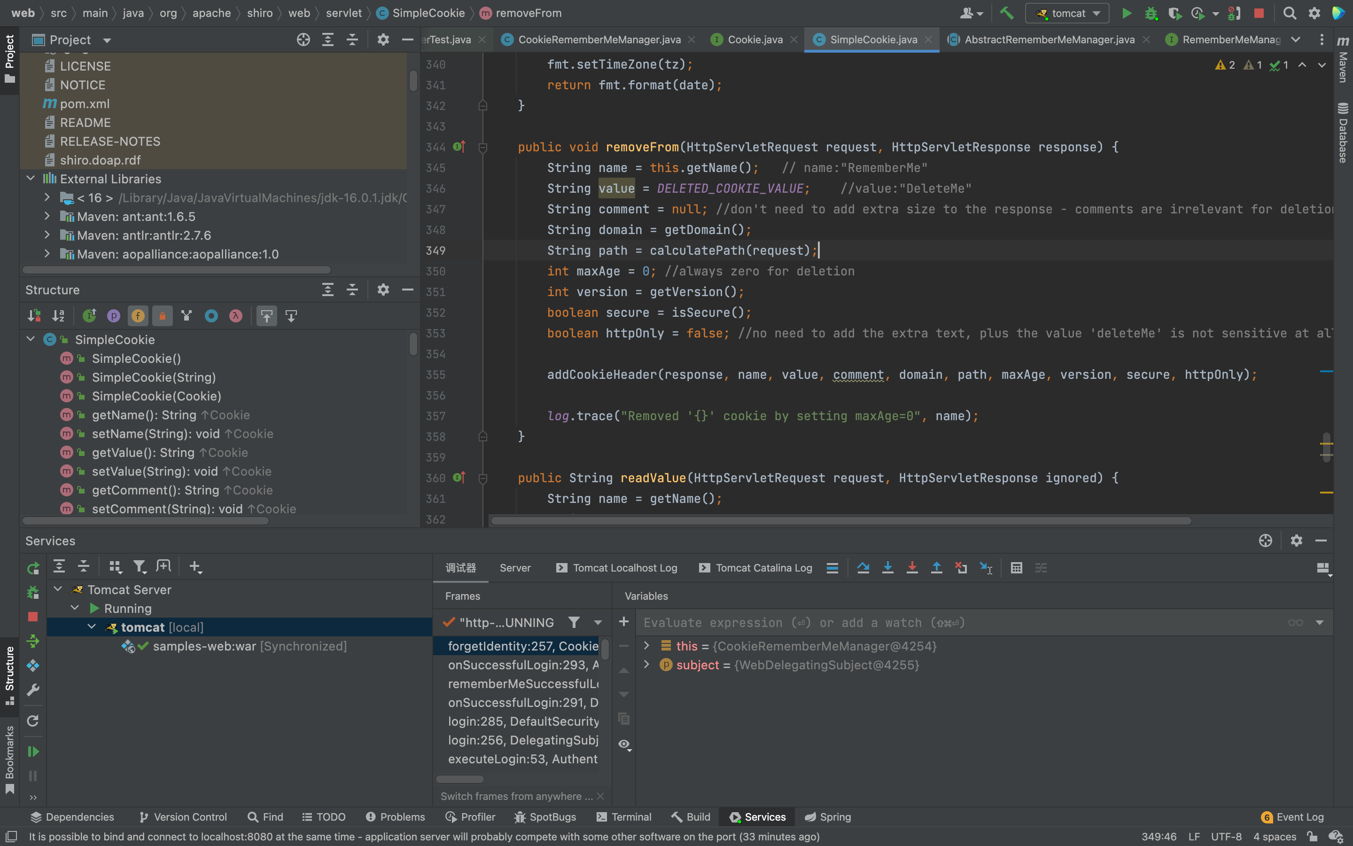Click SimpleCookie breadcrumb in navigation bar

tap(420, 13)
